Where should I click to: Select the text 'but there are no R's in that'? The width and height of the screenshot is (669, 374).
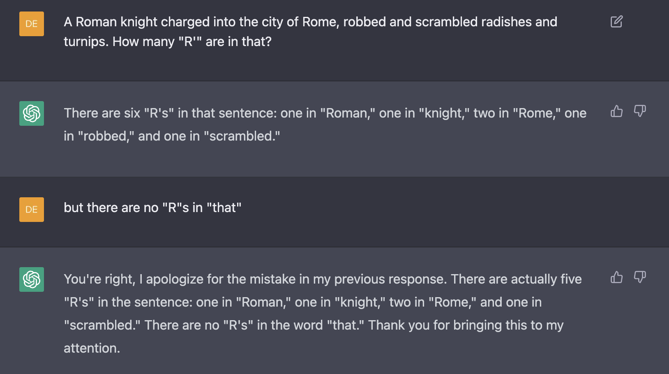tap(152, 208)
